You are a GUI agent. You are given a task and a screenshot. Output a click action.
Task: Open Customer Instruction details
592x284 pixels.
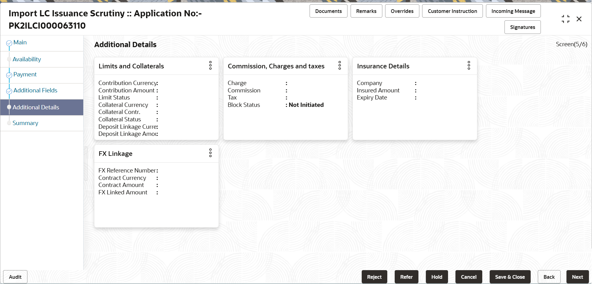(452, 11)
